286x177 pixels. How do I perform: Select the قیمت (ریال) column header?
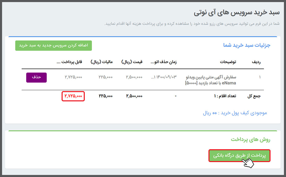tap(132, 62)
